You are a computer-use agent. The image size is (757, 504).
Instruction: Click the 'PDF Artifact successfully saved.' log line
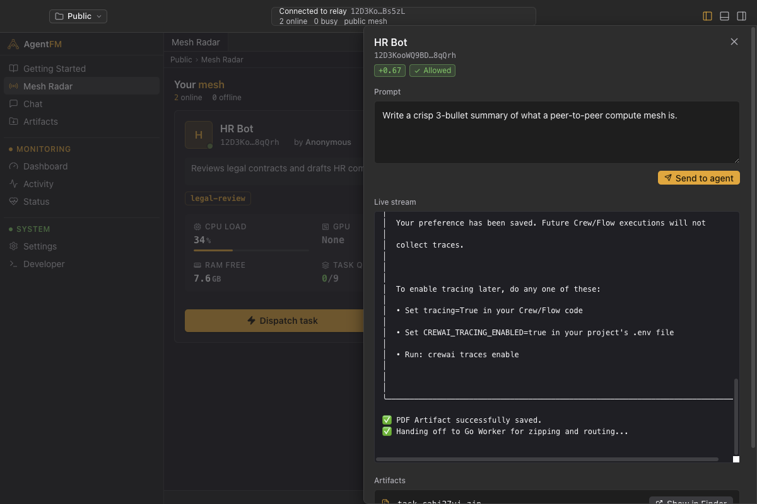(462, 420)
